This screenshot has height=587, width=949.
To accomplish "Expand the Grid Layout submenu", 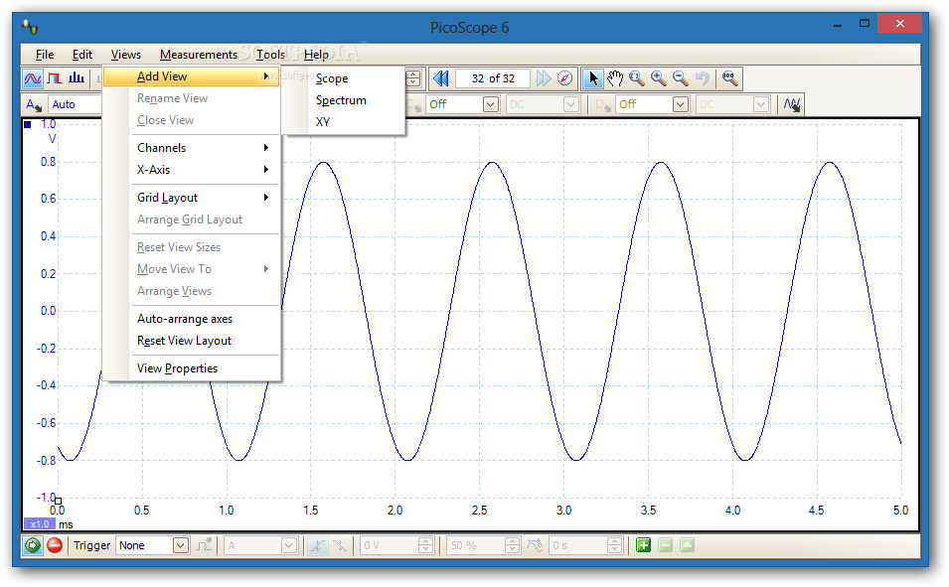I will pos(191,198).
